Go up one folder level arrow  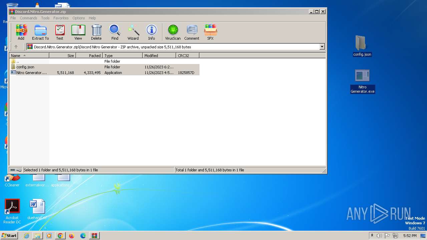16,47
